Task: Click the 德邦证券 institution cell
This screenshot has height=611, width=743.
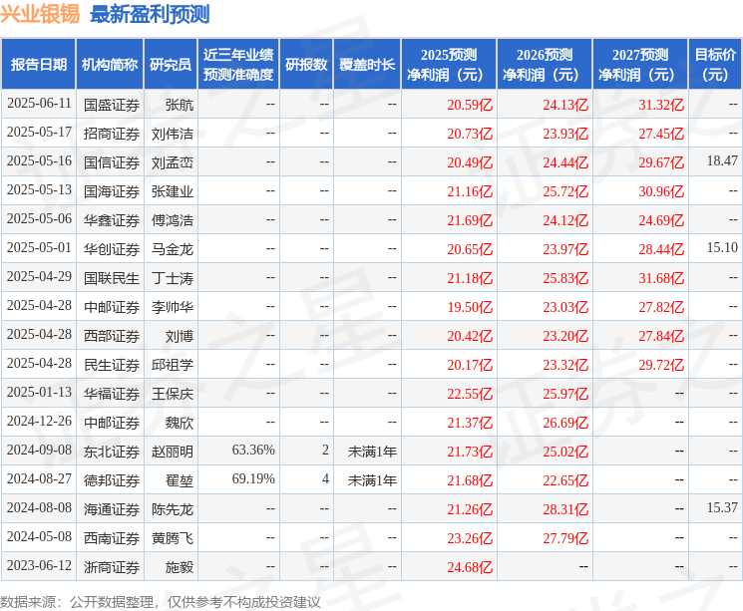Action: [112, 480]
